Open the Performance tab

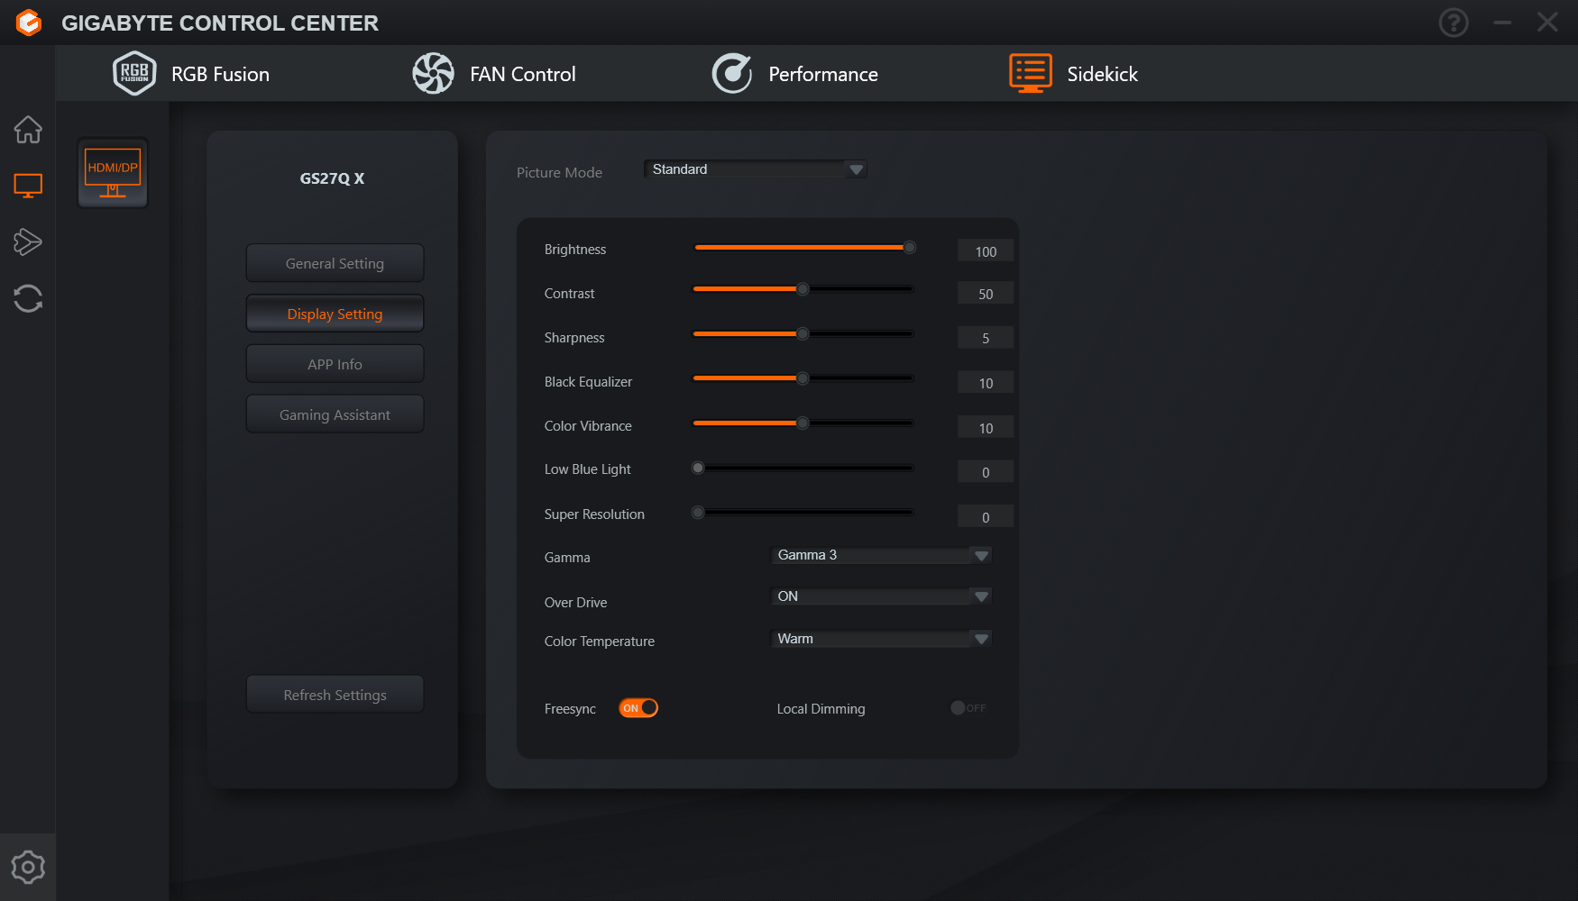[x=794, y=74]
